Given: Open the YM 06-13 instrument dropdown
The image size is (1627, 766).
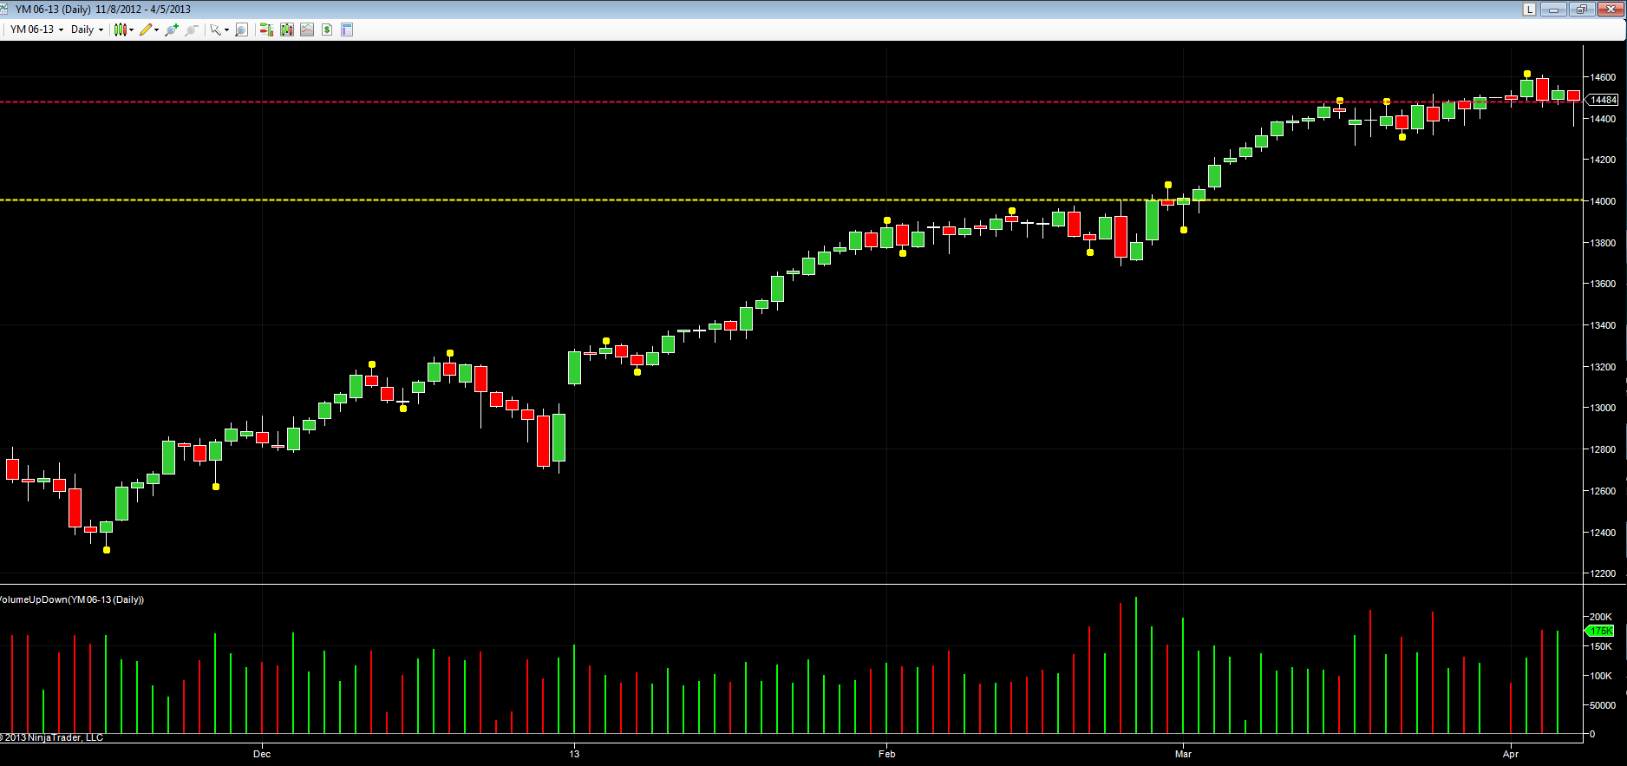Looking at the screenshot, I should click(36, 29).
